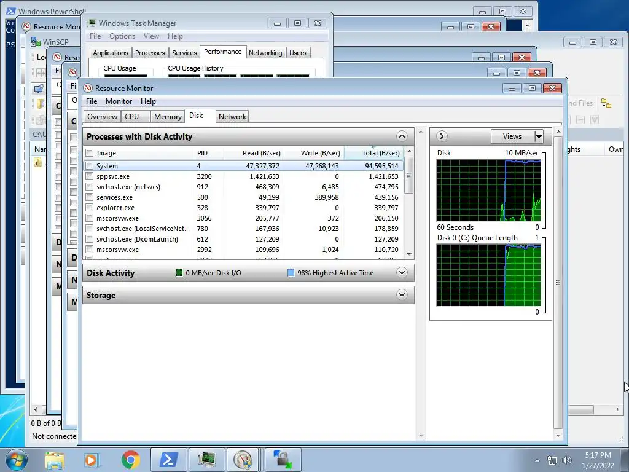Image resolution: width=629 pixels, height=472 pixels.
Task: Collapse the Processes with Disk Activity section
Action: coord(402,136)
